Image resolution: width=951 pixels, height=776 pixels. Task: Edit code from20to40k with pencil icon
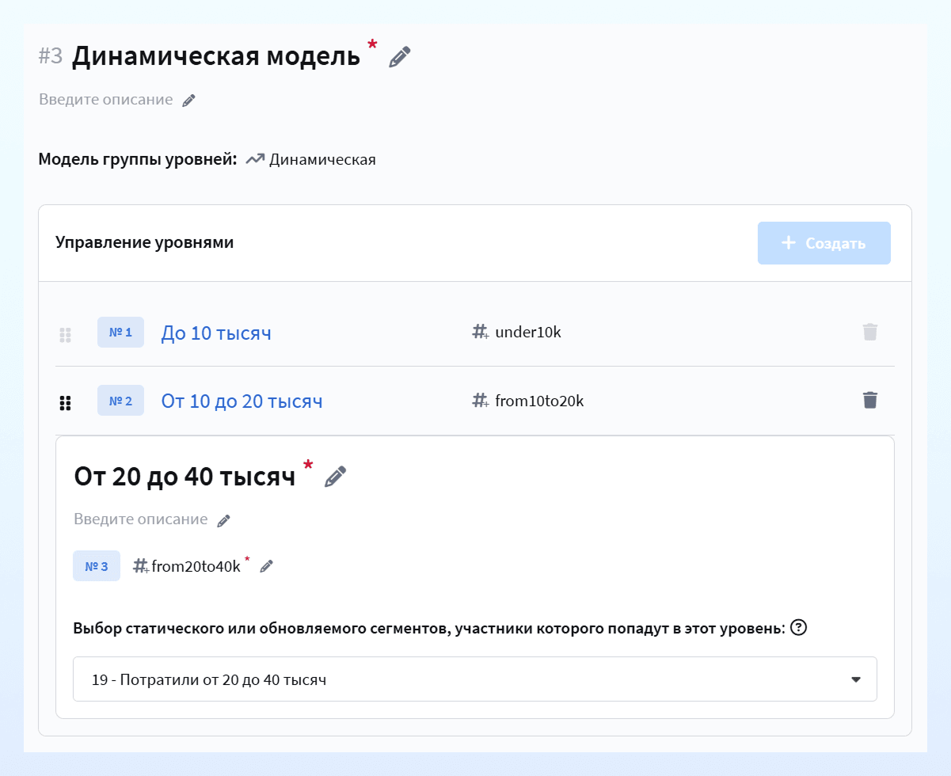[267, 566]
